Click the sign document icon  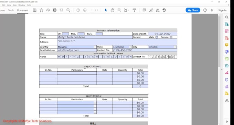(x=158, y=10)
